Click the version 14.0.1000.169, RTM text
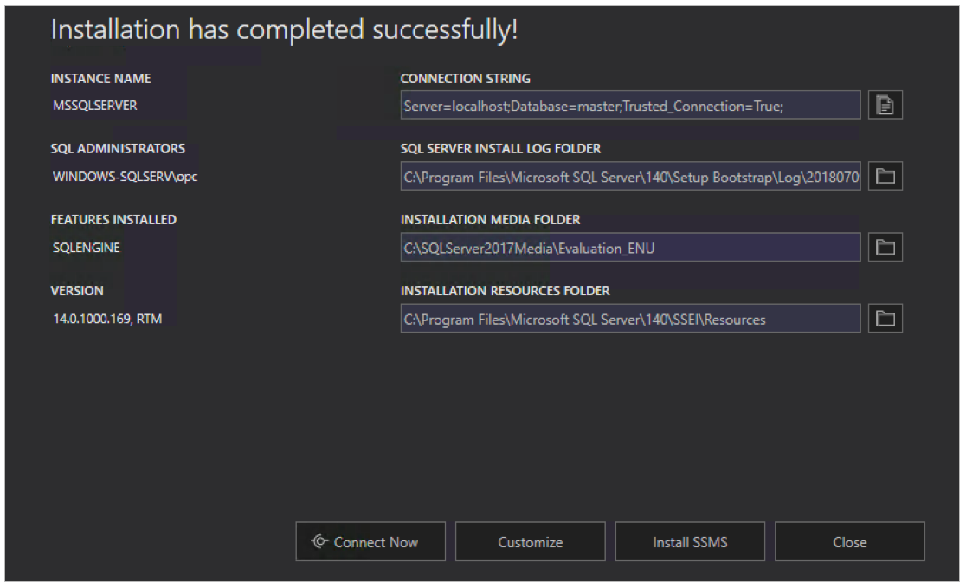Screen dimensions: 966x588 point(107,319)
